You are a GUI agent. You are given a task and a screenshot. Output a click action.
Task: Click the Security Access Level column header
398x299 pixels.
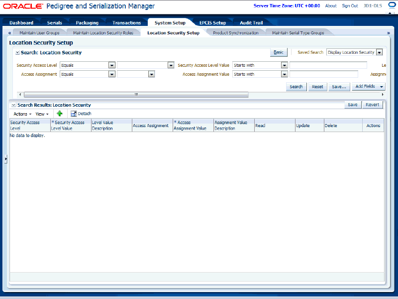[x=30, y=126]
